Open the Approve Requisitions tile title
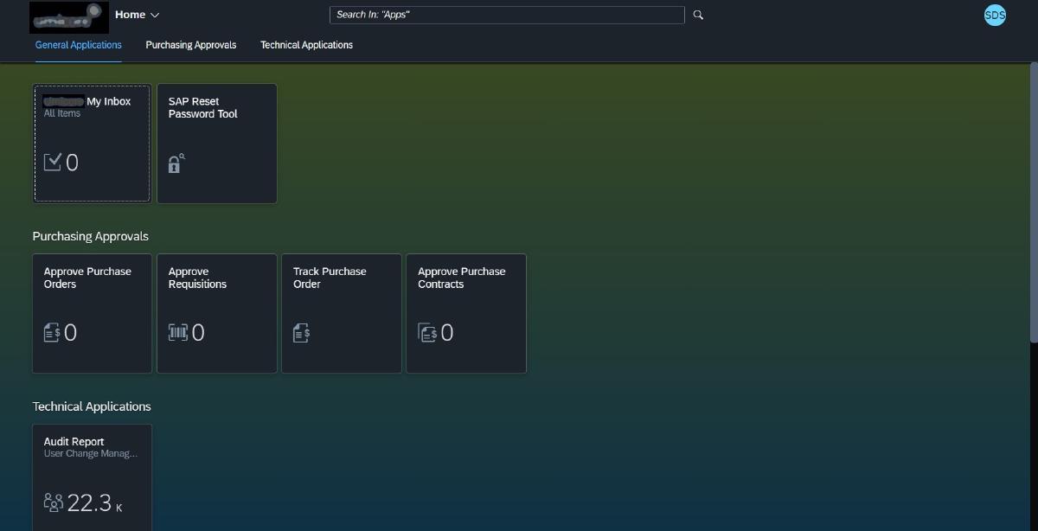The height and width of the screenshot is (531, 1038). (197, 278)
